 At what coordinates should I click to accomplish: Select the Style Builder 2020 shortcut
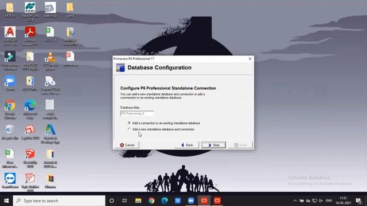30,182
